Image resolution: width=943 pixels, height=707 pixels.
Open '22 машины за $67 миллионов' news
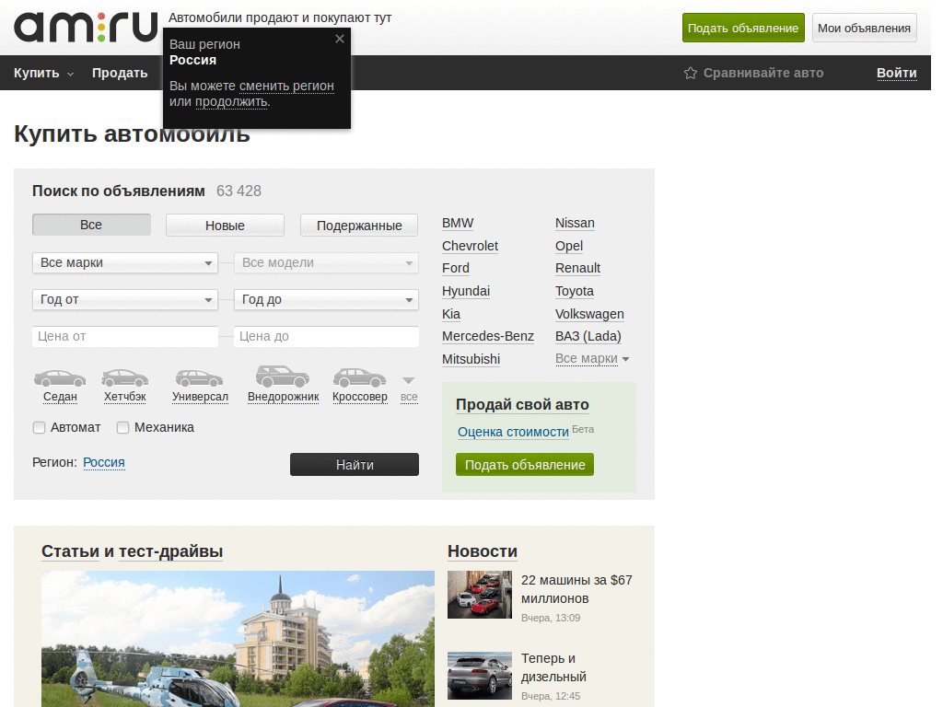tap(576, 589)
